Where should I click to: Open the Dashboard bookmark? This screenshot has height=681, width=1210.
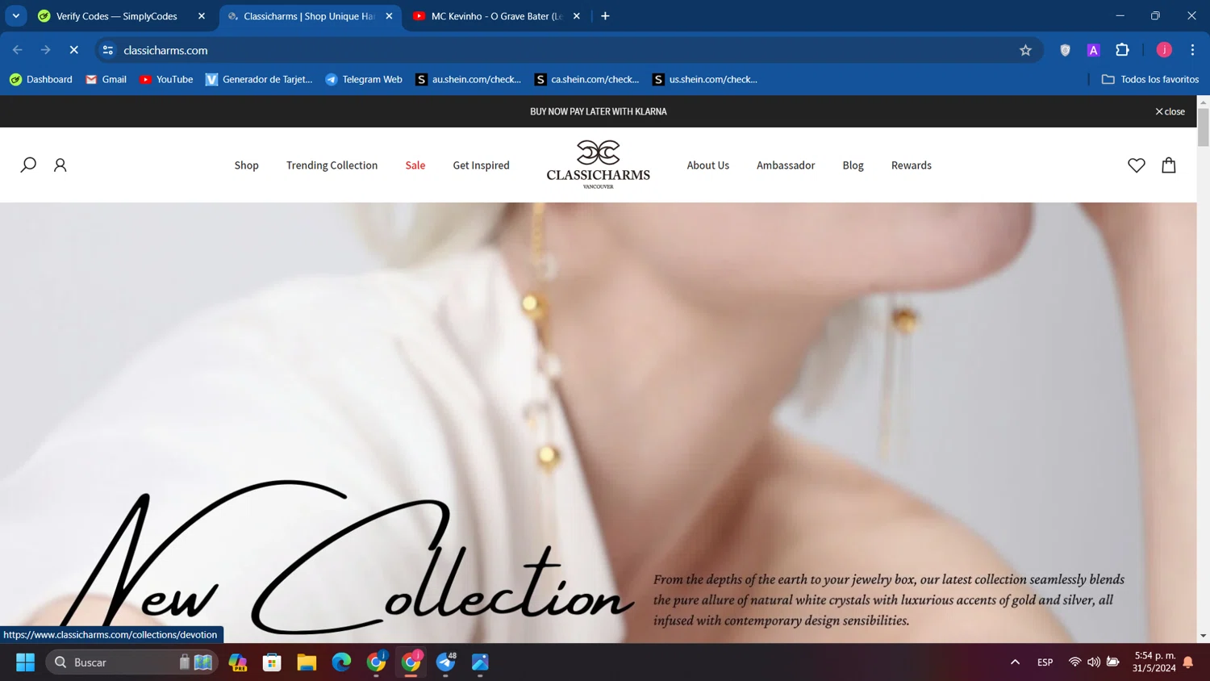40,79
